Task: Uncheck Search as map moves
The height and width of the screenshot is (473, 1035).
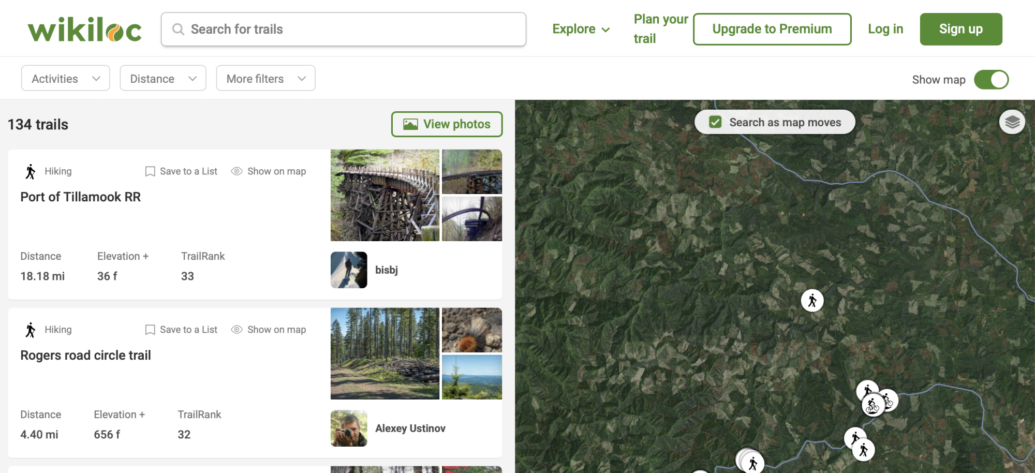Action: (715, 122)
